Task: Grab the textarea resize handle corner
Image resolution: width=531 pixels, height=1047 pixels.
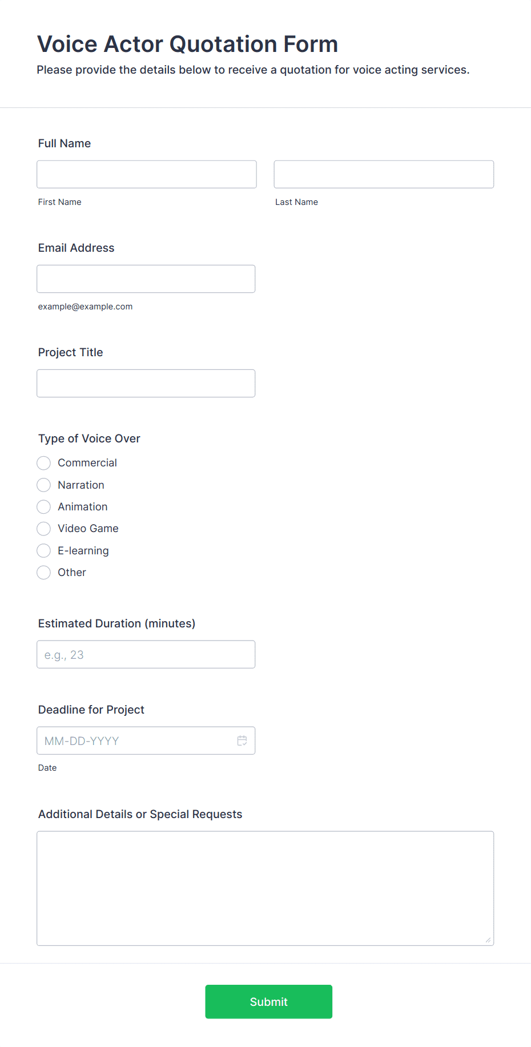Action: coord(488,940)
